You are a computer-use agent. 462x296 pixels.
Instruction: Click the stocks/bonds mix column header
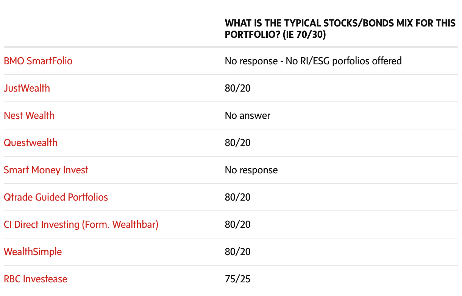pyautogui.click(x=340, y=29)
